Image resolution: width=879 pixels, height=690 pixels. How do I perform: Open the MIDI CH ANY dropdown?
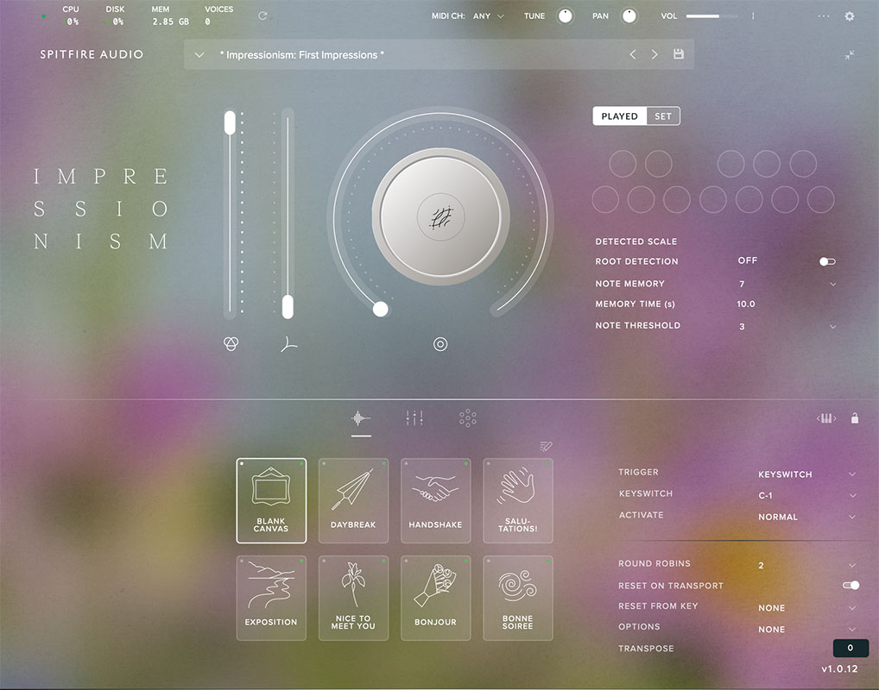(x=489, y=16)
